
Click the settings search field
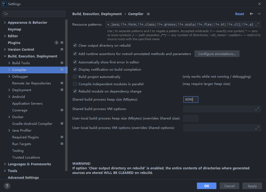click(x=34, y=14)
